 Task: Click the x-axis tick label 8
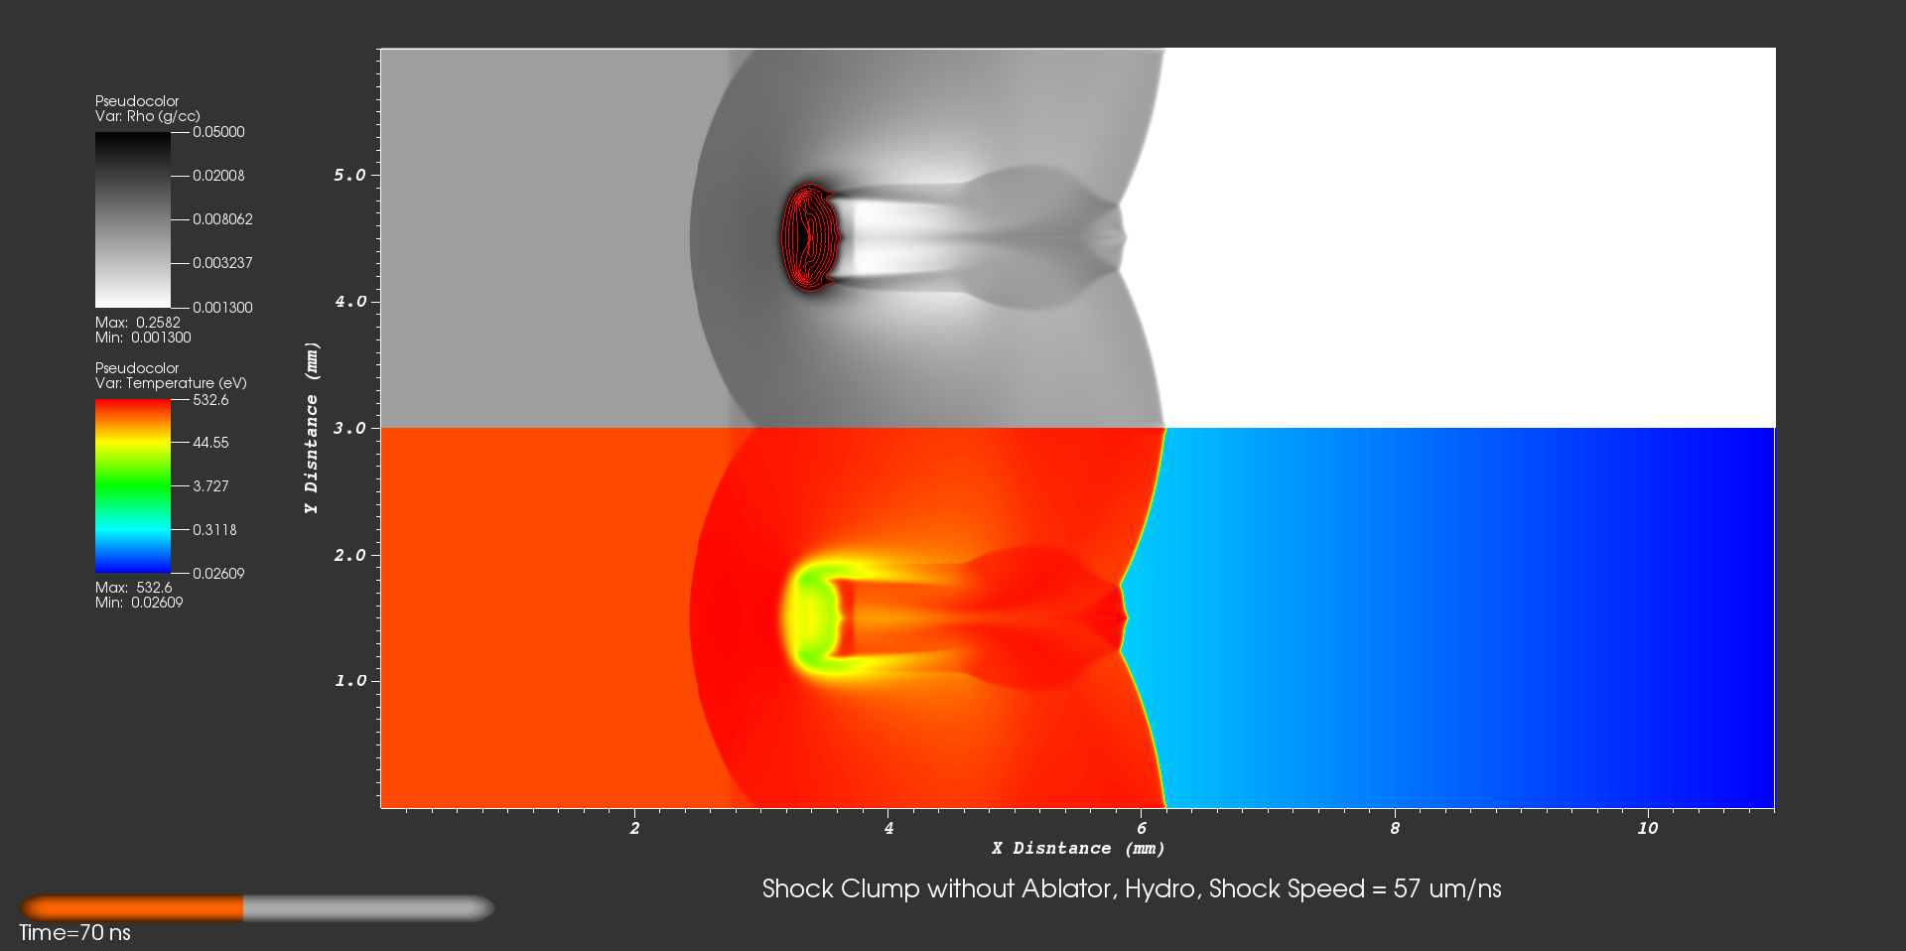(x=1395, y=828)
